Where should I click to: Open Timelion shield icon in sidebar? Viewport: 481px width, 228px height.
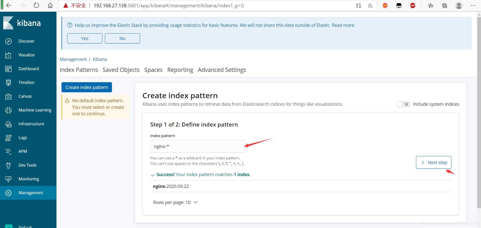point(9,83)
